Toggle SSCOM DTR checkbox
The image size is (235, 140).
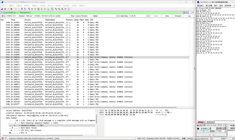204,131
